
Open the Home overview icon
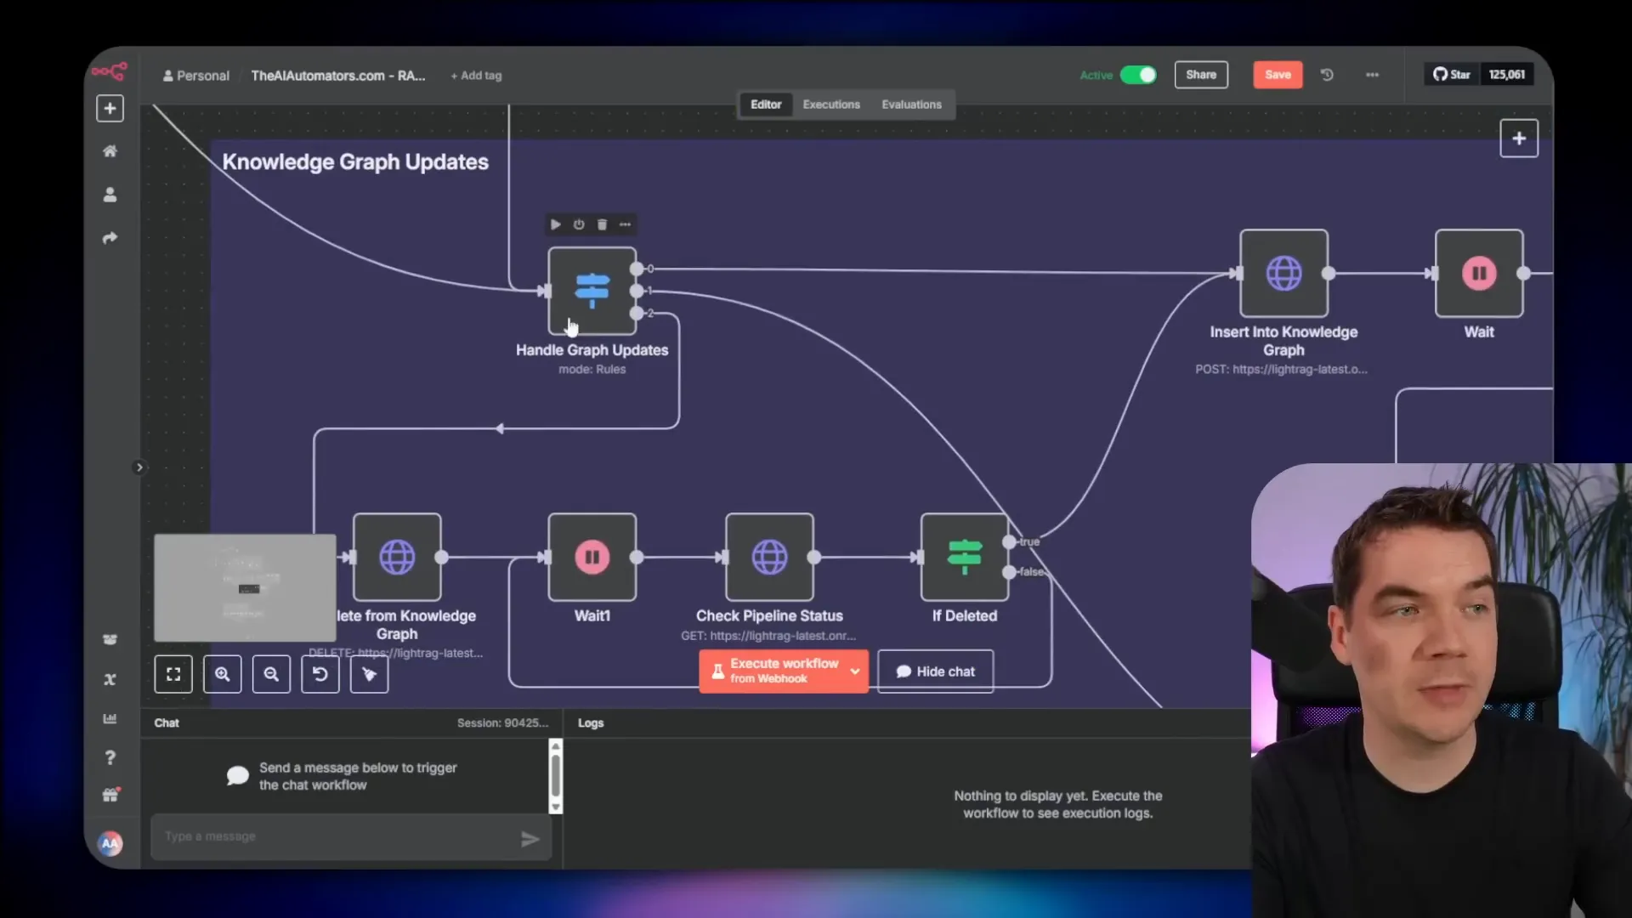110,151
